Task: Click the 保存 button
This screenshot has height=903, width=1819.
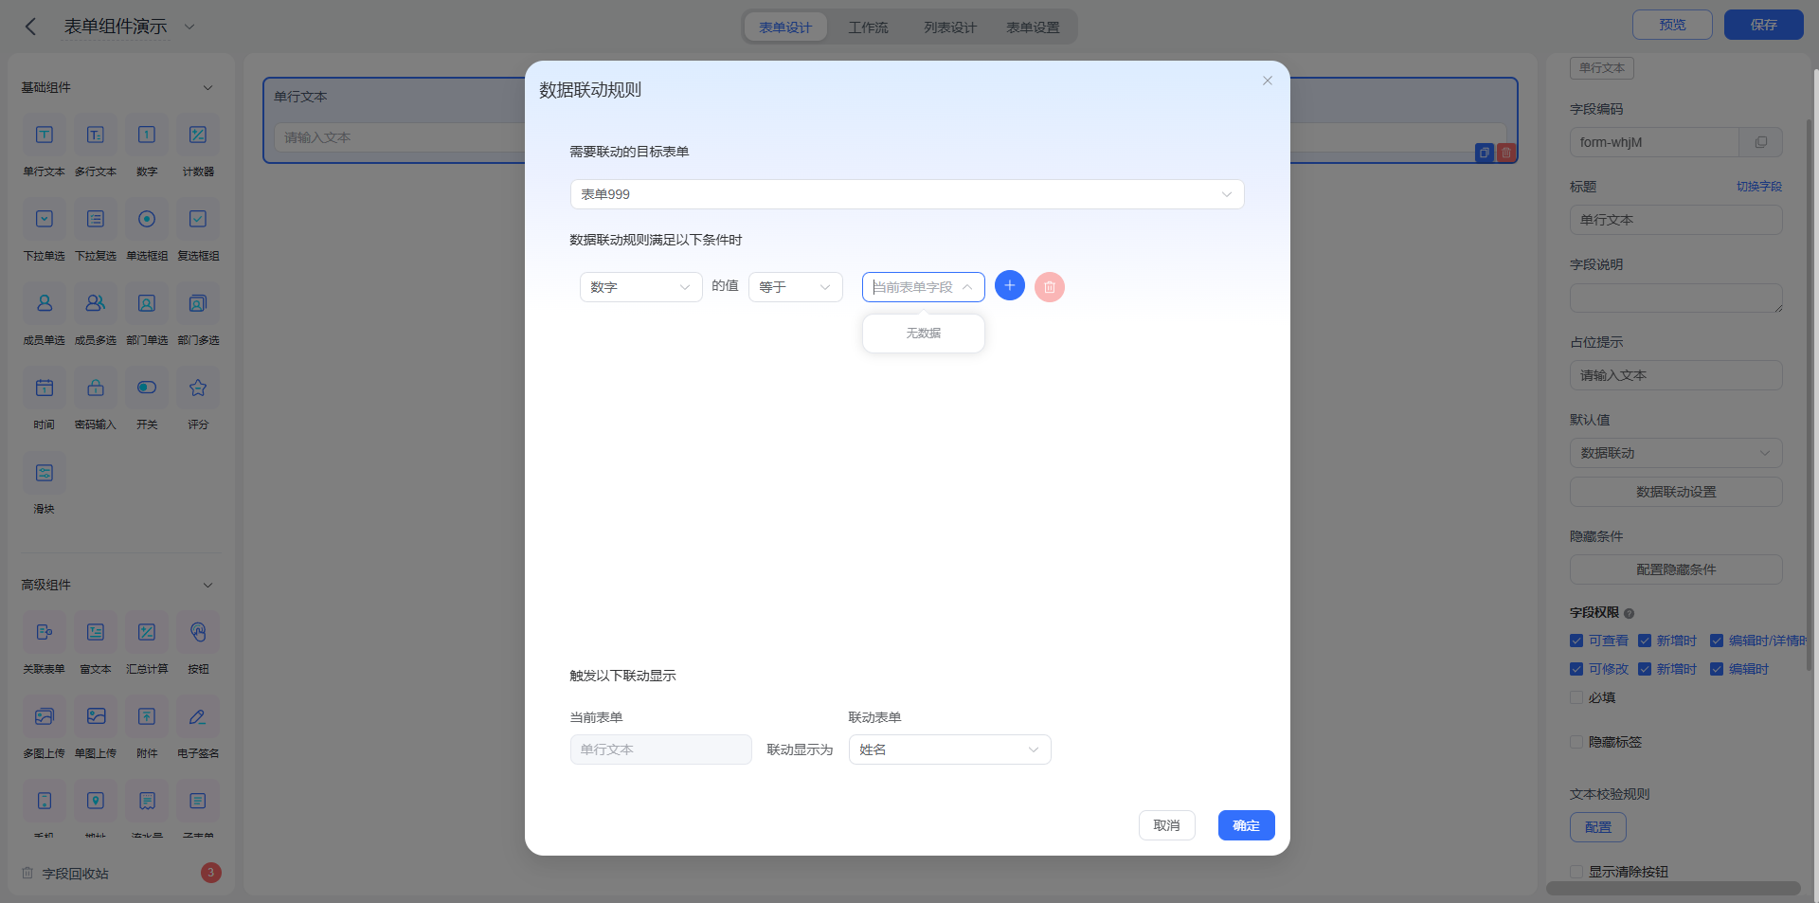Action: (x=1763, y=25)
